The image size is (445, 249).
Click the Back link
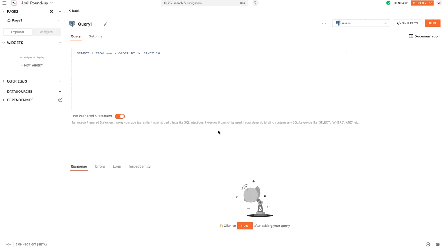(74, 11)
